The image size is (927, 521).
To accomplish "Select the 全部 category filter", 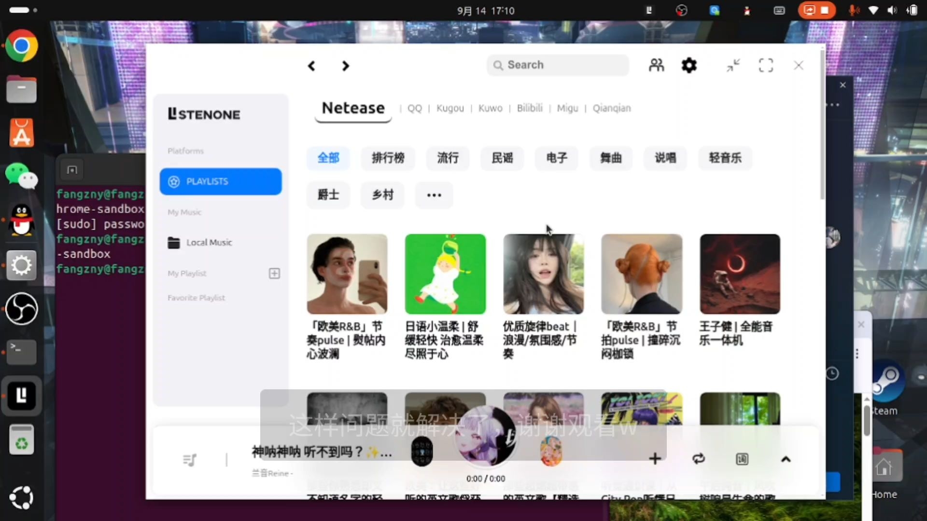I will point(328,158).
